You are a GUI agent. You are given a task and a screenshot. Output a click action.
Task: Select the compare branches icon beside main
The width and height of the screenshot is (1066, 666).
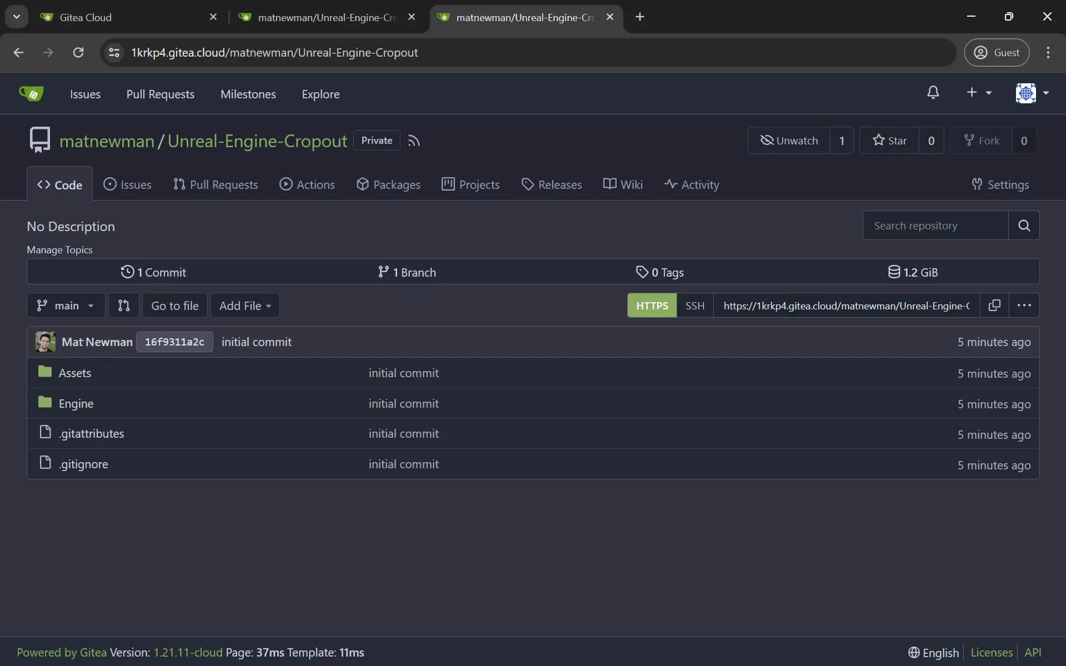pyautogui.click(x=123, y=305)
